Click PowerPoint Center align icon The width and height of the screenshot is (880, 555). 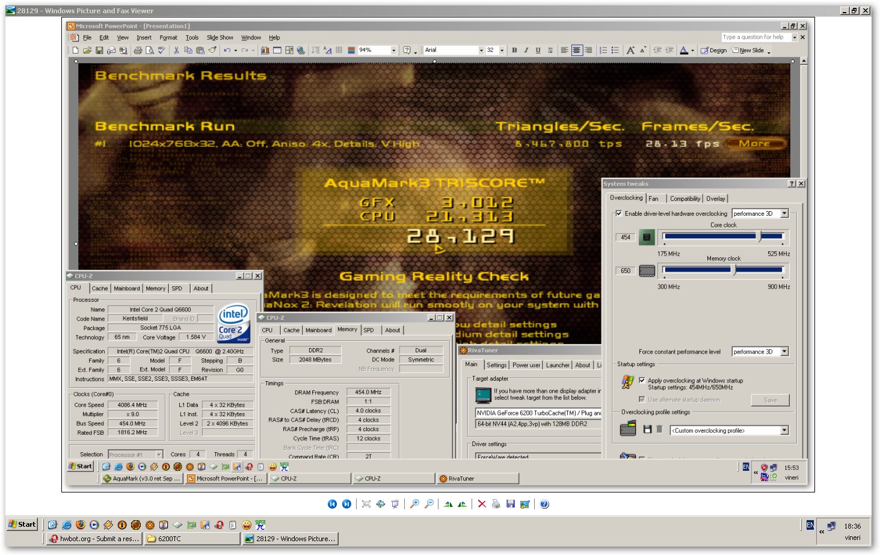coord(576,51)
